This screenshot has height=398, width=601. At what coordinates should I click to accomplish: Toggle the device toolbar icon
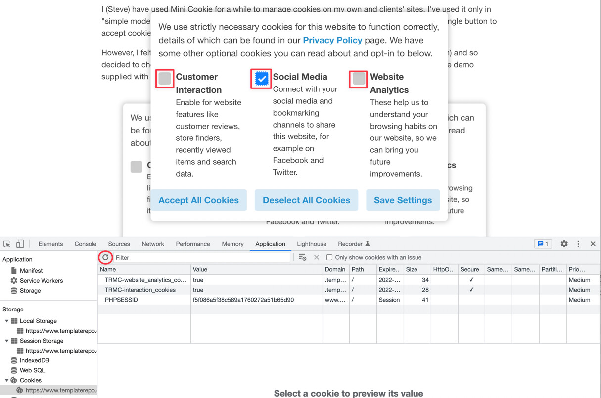[20, 244]
